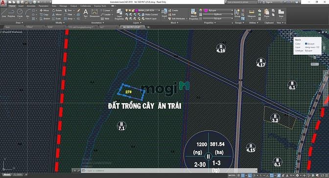Open a new drawing tab with plus button

click(x=148, y=27)
